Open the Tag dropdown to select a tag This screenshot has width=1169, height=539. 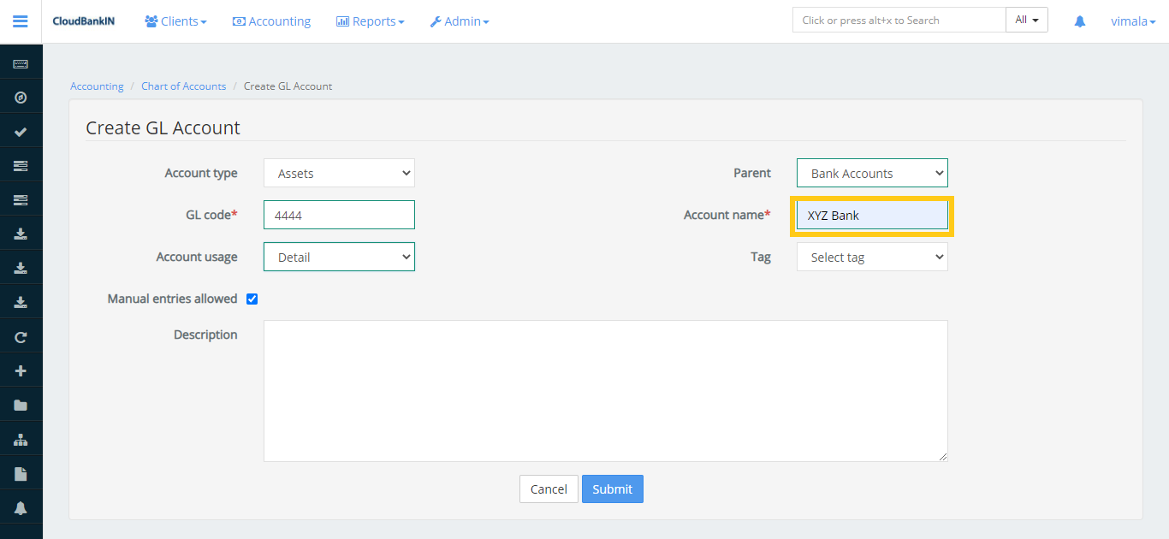pos(871,256)
